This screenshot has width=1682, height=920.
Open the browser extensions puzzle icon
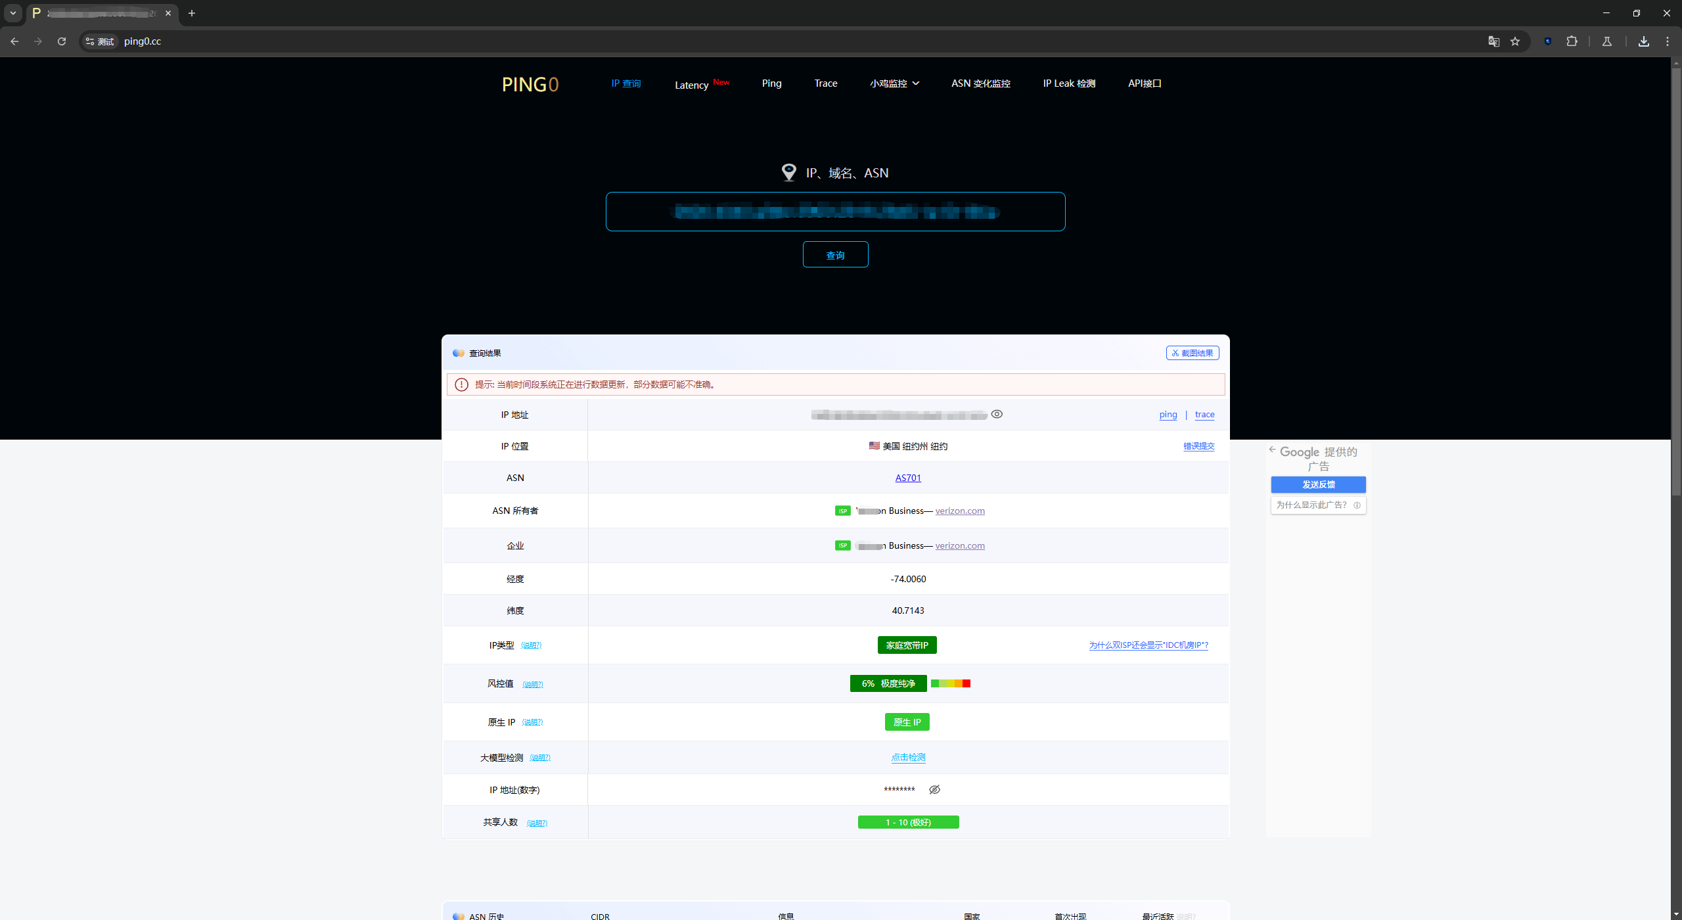pyautogui.click(x=1572, y=41)
